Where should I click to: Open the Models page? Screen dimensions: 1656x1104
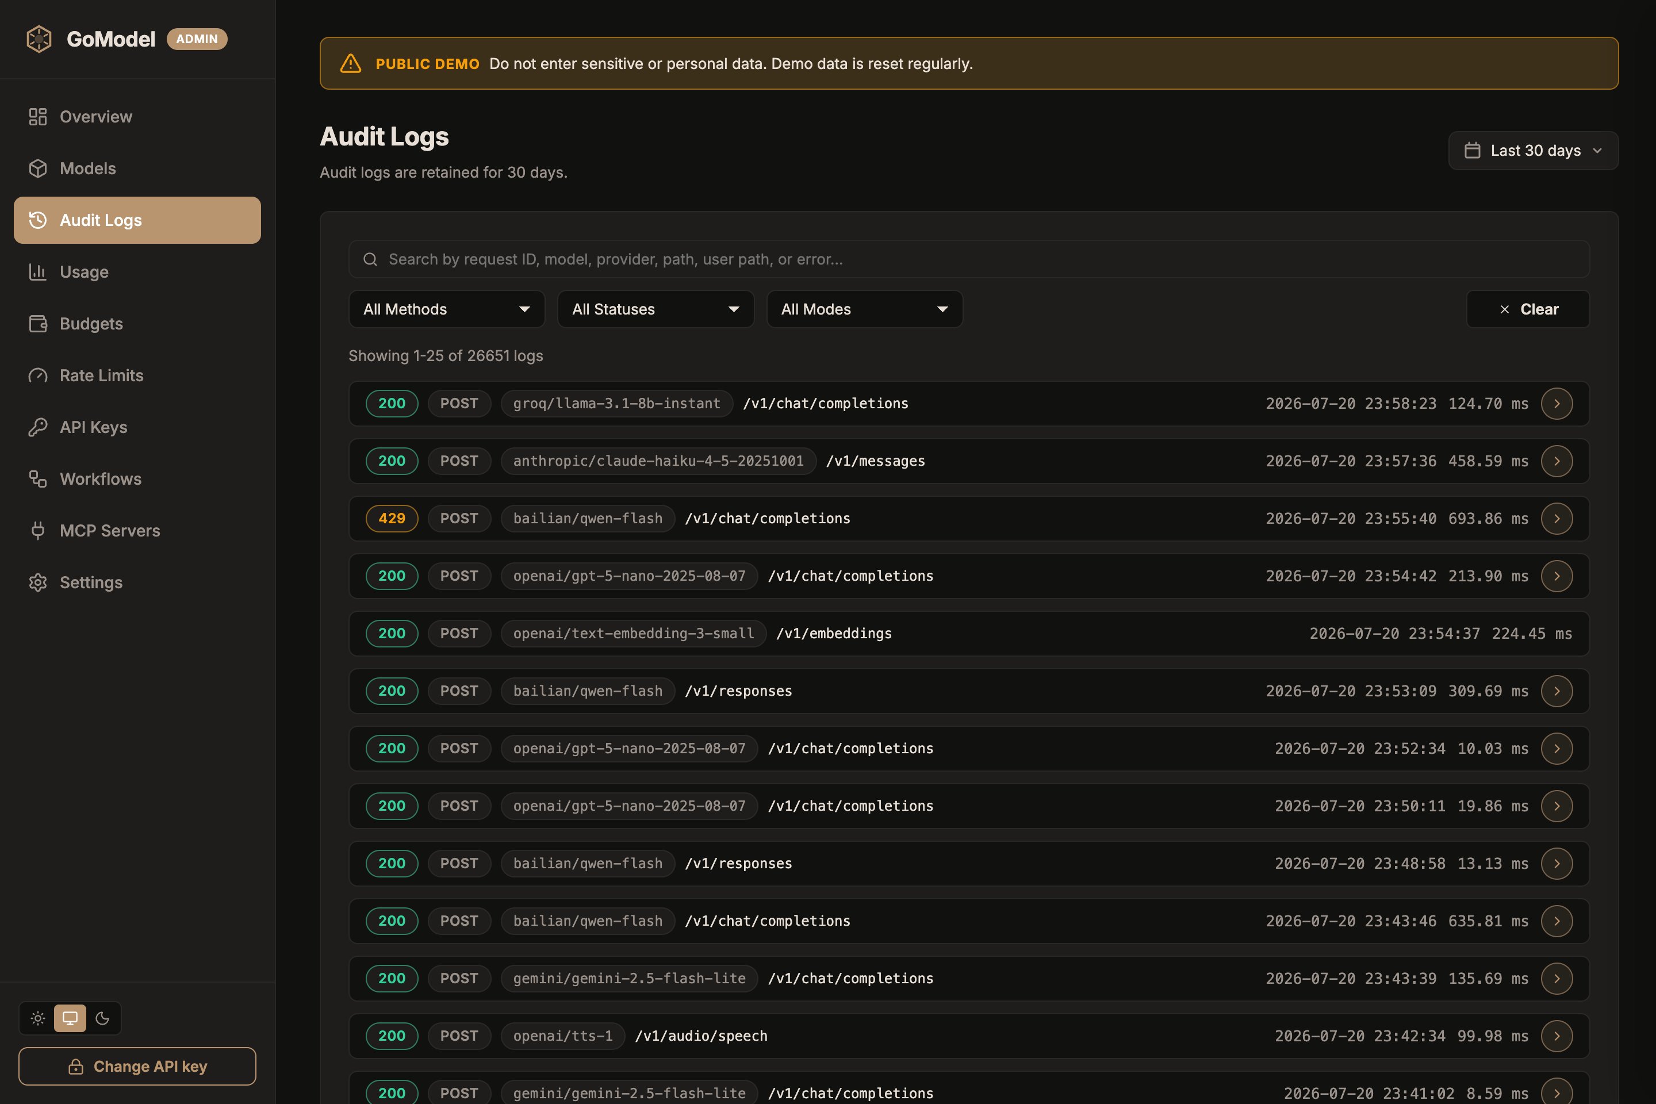click(137, 168)
